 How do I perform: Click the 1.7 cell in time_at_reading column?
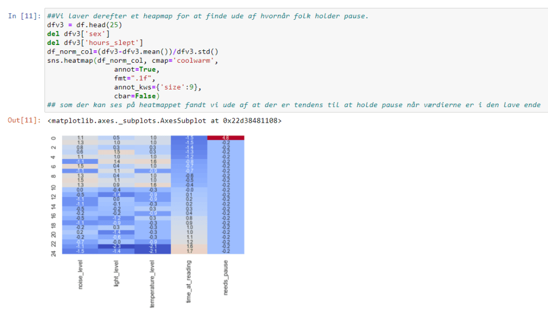189,251
